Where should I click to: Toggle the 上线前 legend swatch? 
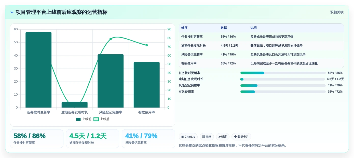pos(78,119)
